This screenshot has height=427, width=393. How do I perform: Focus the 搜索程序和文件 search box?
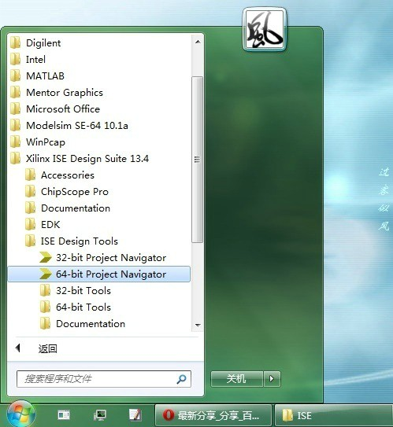(104, 379)
